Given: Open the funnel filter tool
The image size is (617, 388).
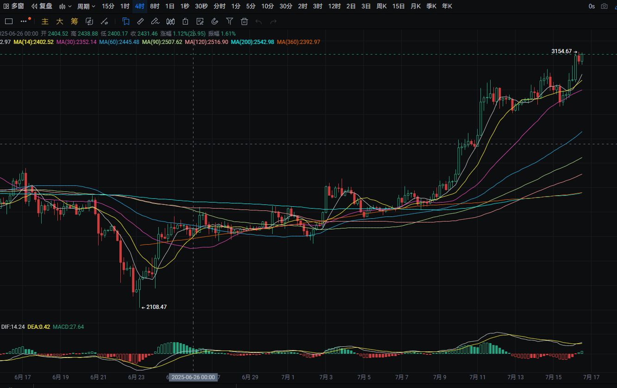Looking at the screenshot, I should coord(230,21).
